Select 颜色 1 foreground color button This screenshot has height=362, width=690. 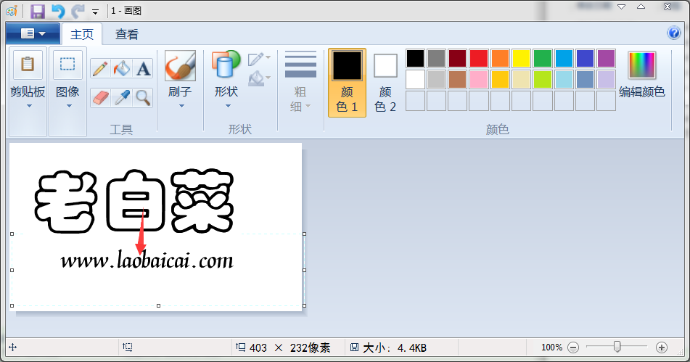pos(347,83)
